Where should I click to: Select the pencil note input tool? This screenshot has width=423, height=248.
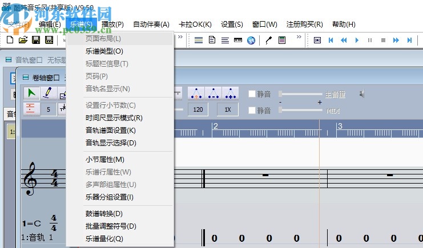click(48, 93)
